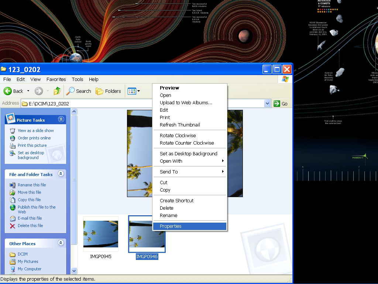Viewport: 378px width, 284px height.
Task: Click the red Delete this file icon
Action: [x=13, y=226]
